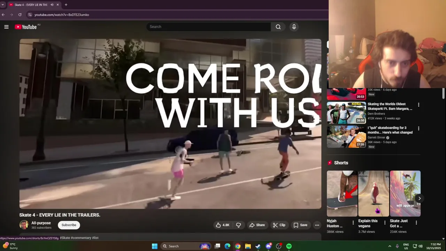The width and height of the screenshot is (446, 251).
Task: Close the Skate 4 browser tab
Action: coord(57,5)
